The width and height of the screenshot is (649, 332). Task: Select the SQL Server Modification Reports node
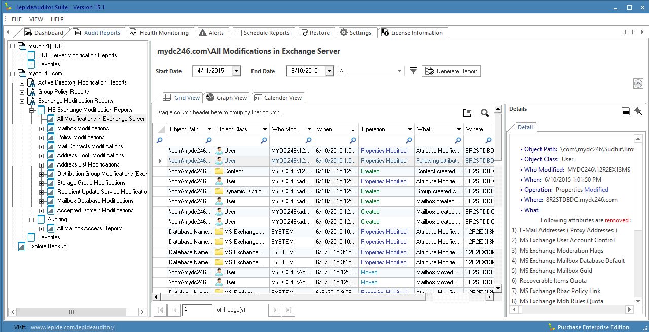click(77, 55)
